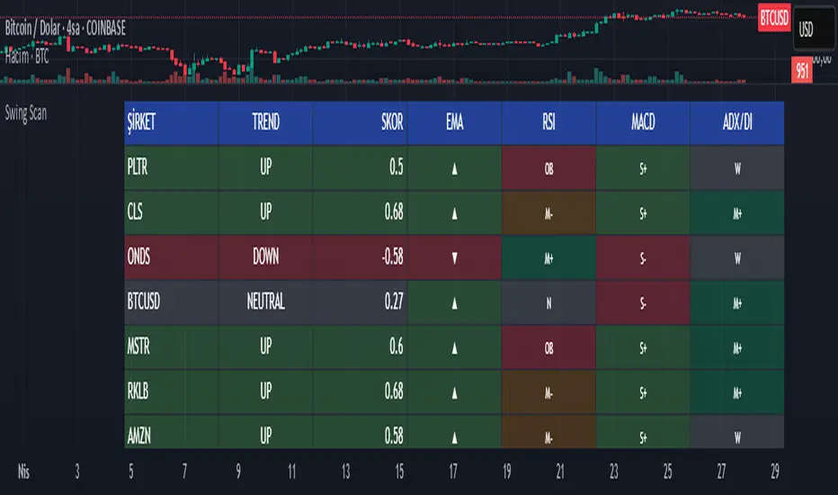
Task: Click the UP trend cell for MSTR
Action: click(265, 347)
